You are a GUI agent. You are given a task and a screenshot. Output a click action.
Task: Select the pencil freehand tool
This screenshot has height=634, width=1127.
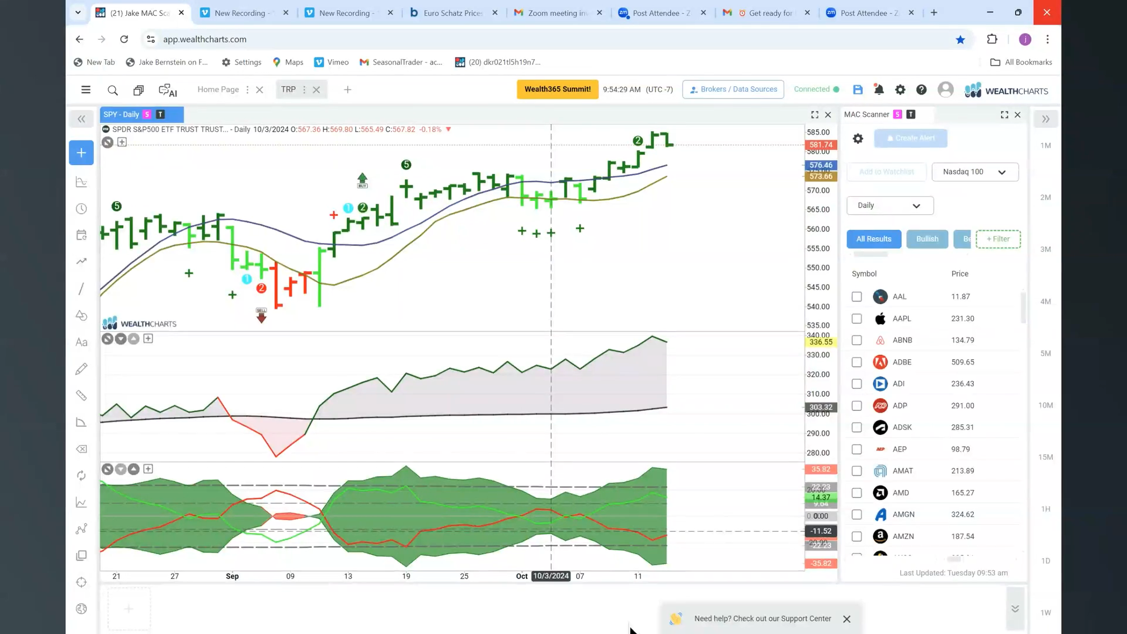(82, 369)
